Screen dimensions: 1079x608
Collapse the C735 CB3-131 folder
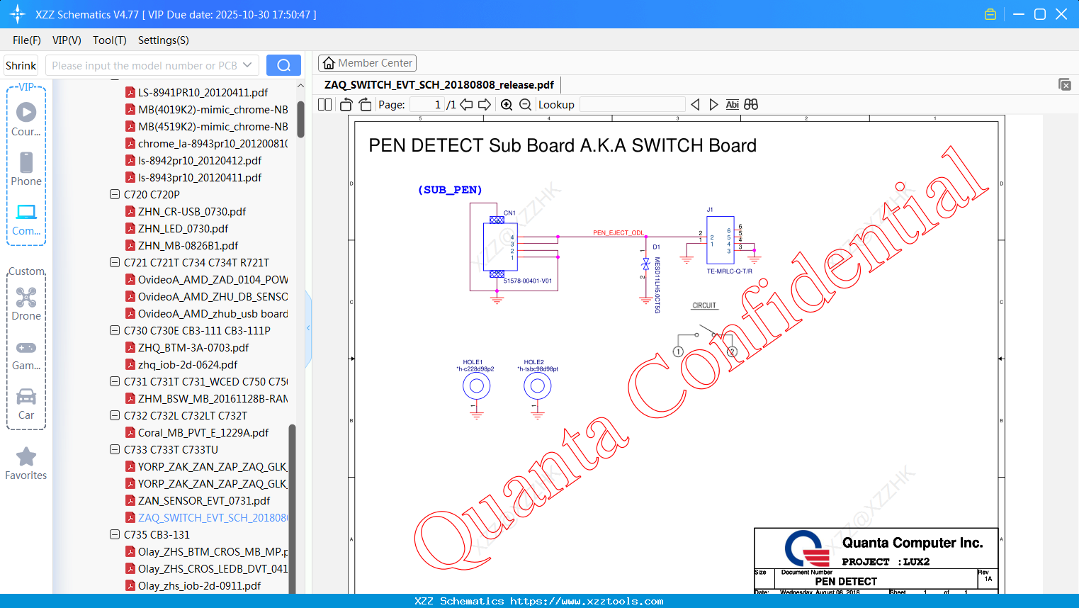click(114, 534)
